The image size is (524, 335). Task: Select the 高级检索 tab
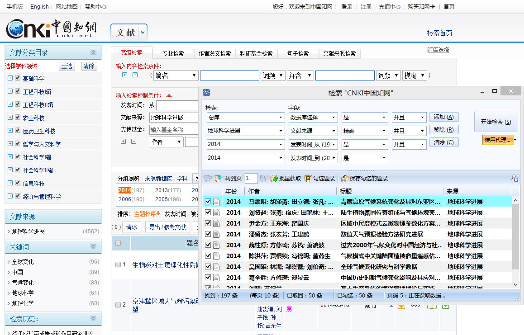coord(131,53)
